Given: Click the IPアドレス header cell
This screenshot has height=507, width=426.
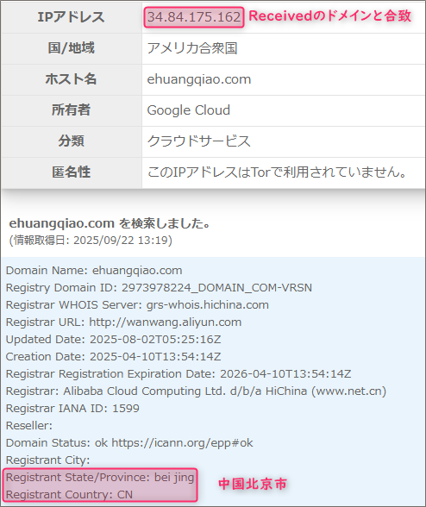Looking at the screenshot, I should click(x=72, y=17).
